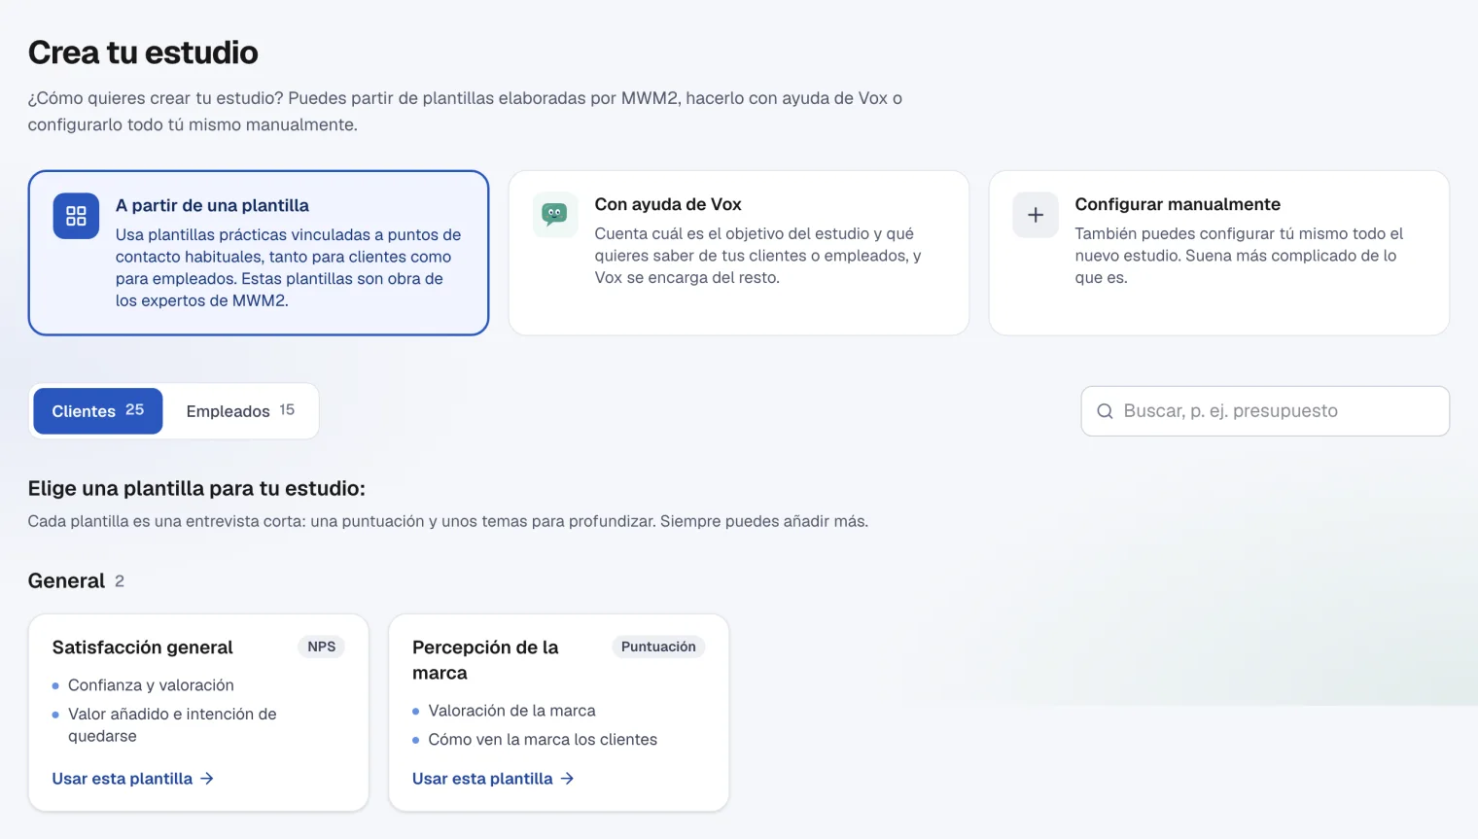
Task: Select the 'A partir de una plantilla' option
Action: click(259, 253)
